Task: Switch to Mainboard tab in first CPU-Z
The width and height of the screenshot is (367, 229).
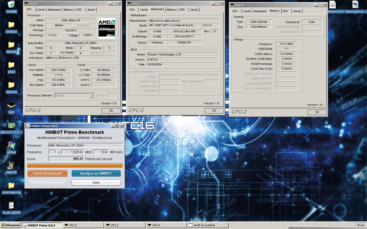Action: coord(54,10)
